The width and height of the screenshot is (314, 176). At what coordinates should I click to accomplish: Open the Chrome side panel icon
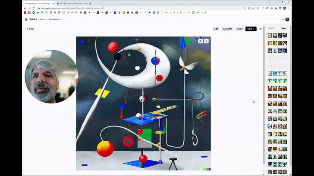pyautogui.click(x=280, y=9)
